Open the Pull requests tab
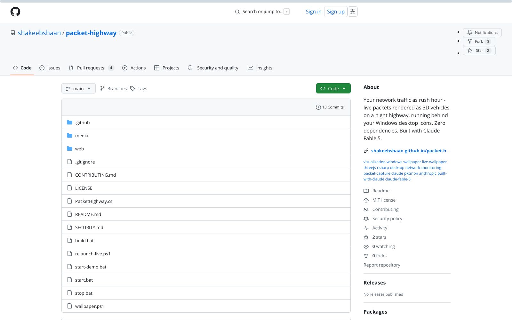Image resolution: width=512 pixels, height=320 pixels. [91, 68]
